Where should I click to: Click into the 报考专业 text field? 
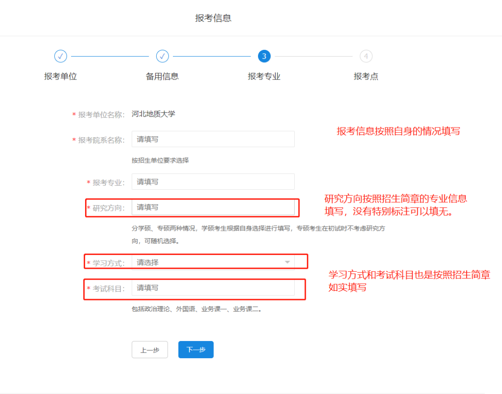213,182
